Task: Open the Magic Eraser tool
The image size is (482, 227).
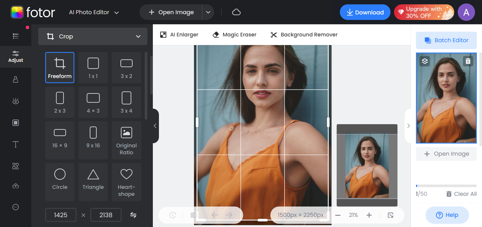Action: pos(234,35)
